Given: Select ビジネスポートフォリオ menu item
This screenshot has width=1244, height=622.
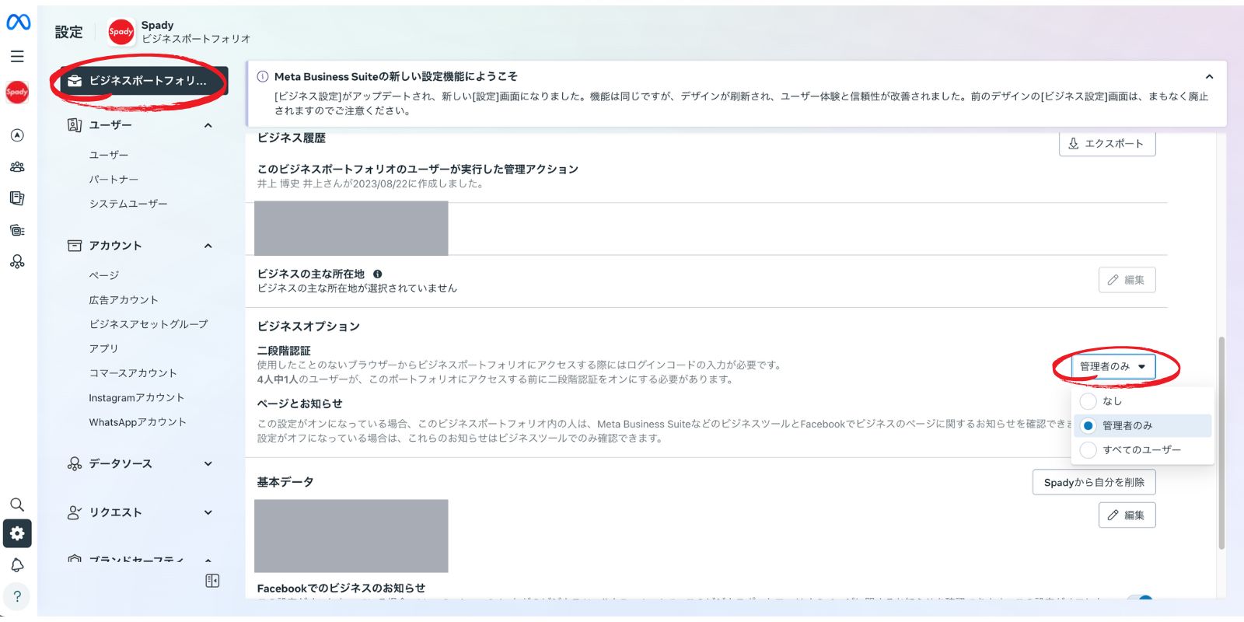Looking at the screenshot, I should click(144, 81).
